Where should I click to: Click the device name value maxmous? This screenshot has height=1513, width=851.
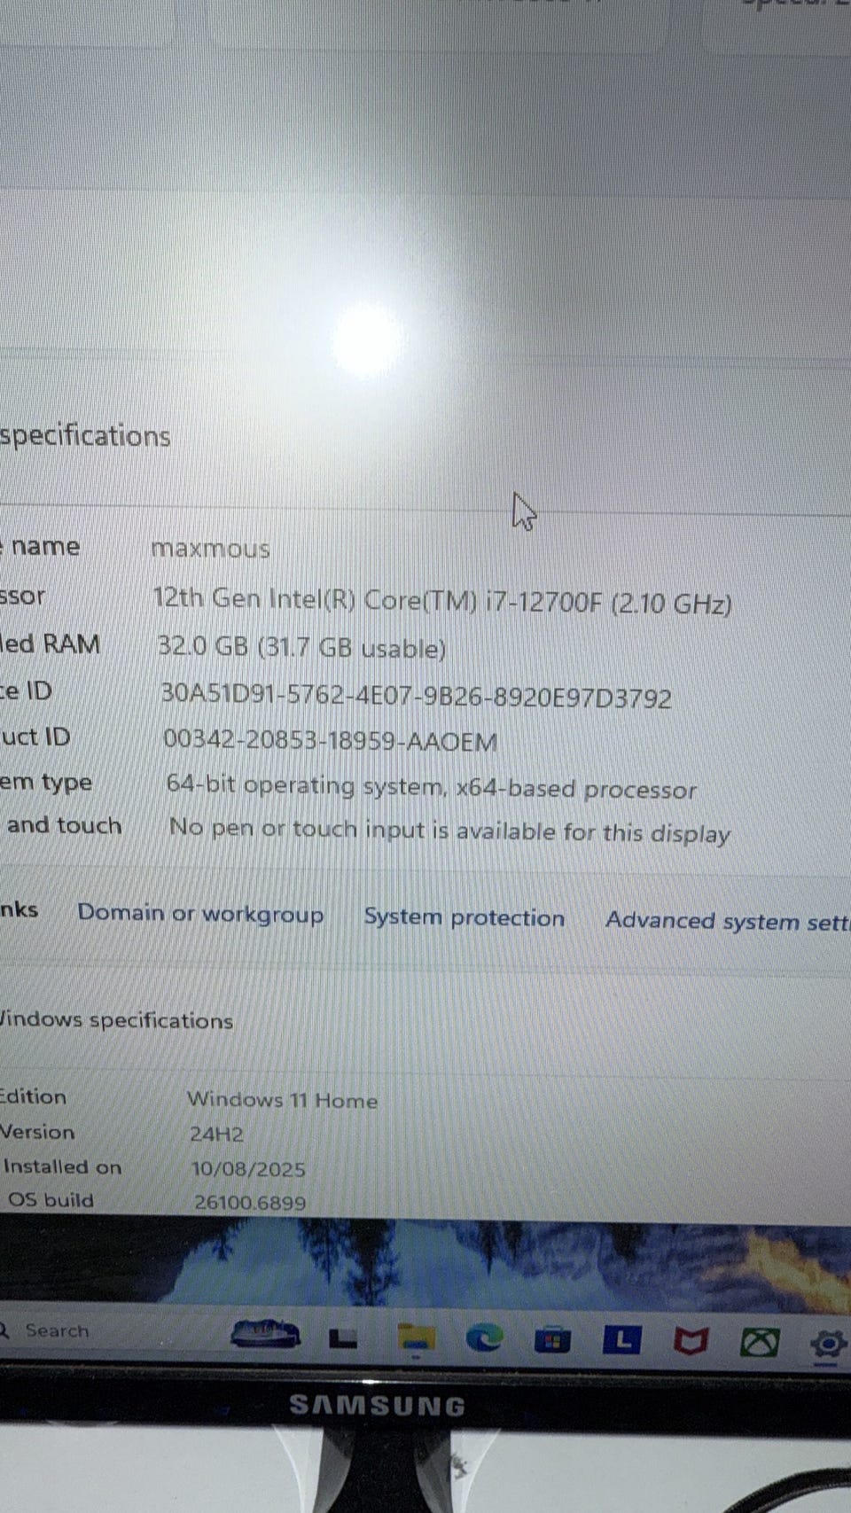(x=210, y=549)
